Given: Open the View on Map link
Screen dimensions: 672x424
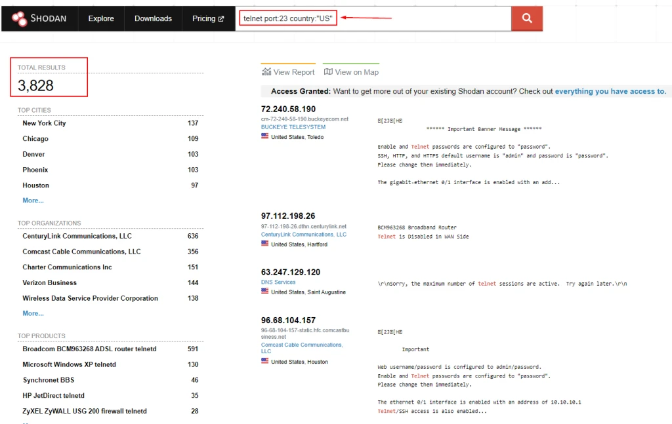Looking at the screenshot, I should (x=351, y=72).
